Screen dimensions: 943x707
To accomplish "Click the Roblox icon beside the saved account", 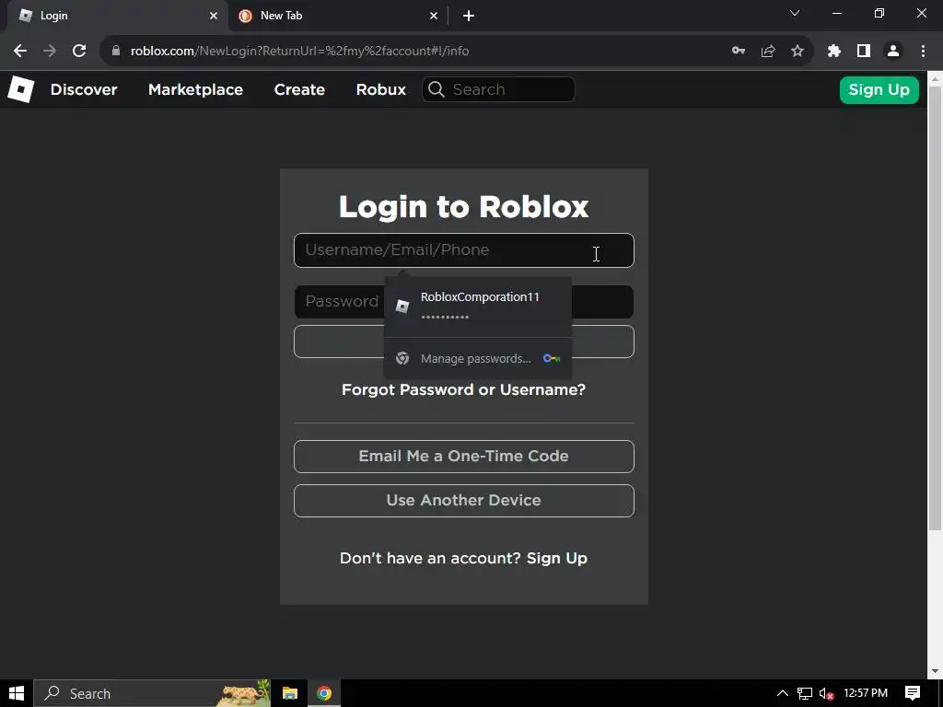I will [402, 306].
